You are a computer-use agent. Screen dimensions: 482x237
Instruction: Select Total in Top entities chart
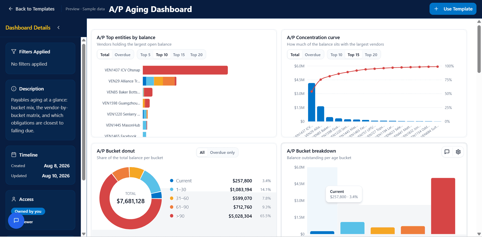(x=105, y=55)
